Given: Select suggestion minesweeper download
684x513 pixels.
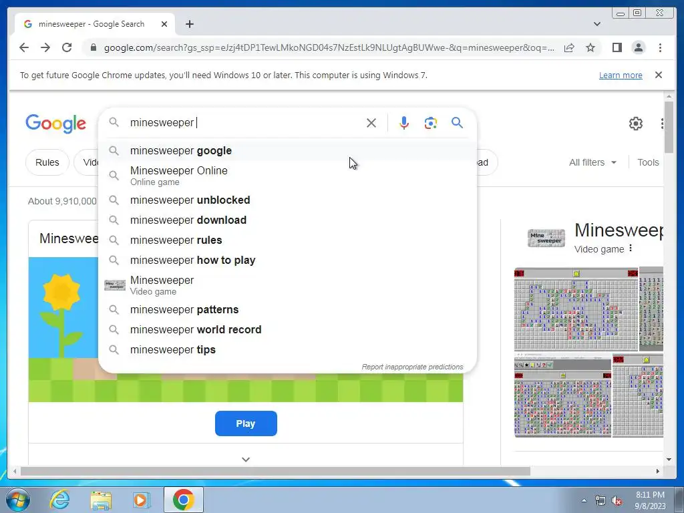Looking at the screenshot, I should (x=288, y=220).
